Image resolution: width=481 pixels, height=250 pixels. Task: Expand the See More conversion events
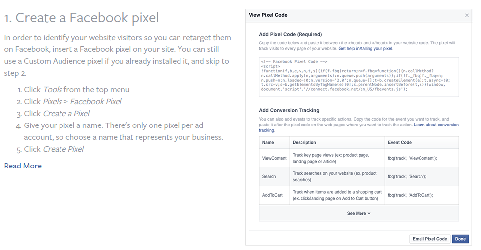coord(359,213)
